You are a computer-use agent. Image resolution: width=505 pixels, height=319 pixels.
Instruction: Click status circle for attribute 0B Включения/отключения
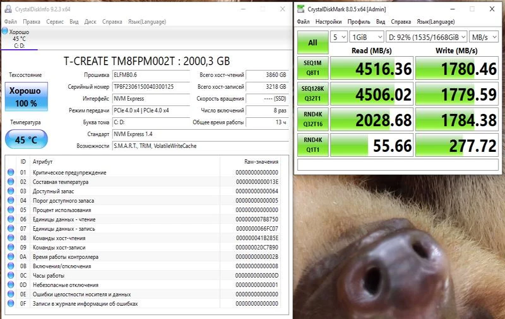coord(11,266)
